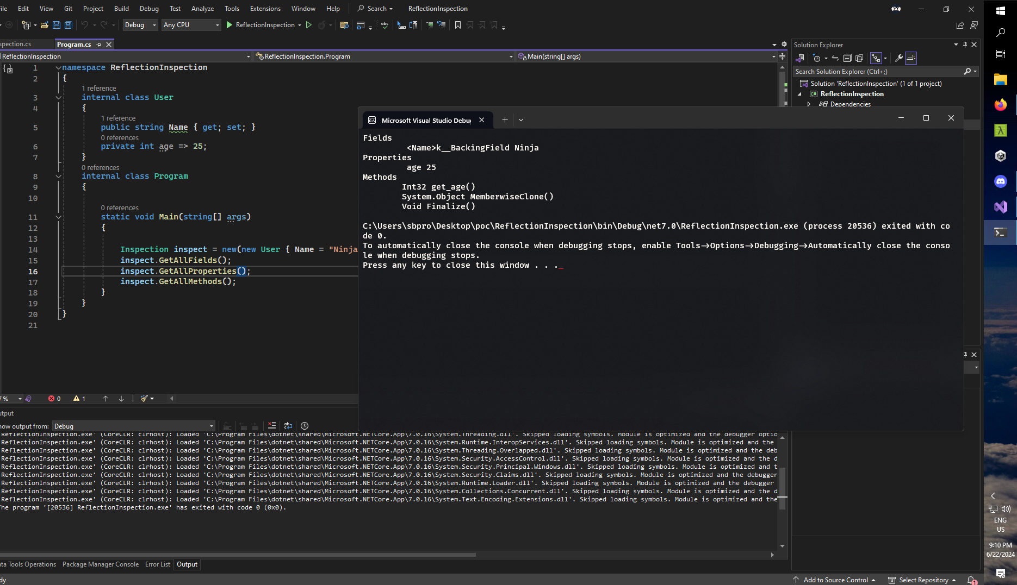Viewport: 1017px width, 585px height.
Task: Sync Solution Explorer with active document
Action: (836, 58)
